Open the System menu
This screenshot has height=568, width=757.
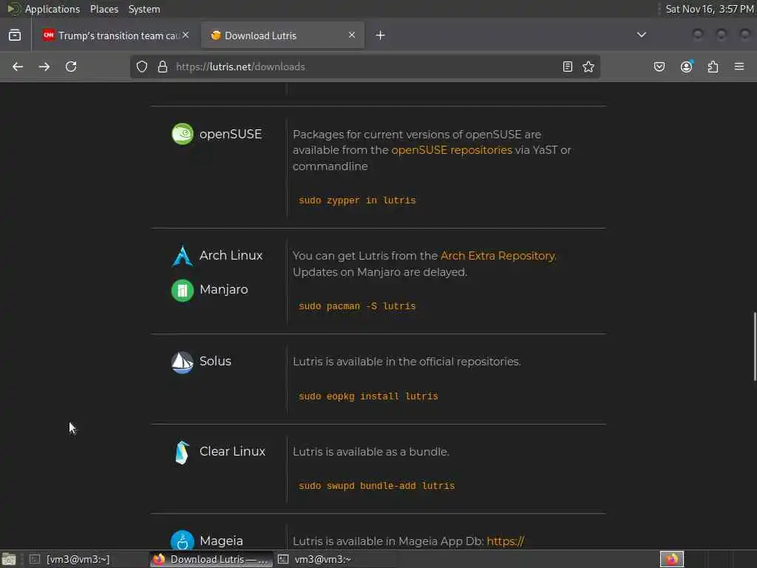pyautogui.click(x=144, y=9)
